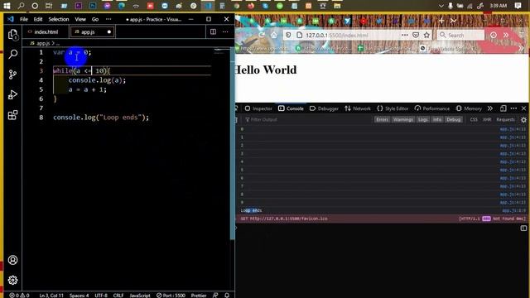Open the Manage gear in VS Code

point(13,280)
